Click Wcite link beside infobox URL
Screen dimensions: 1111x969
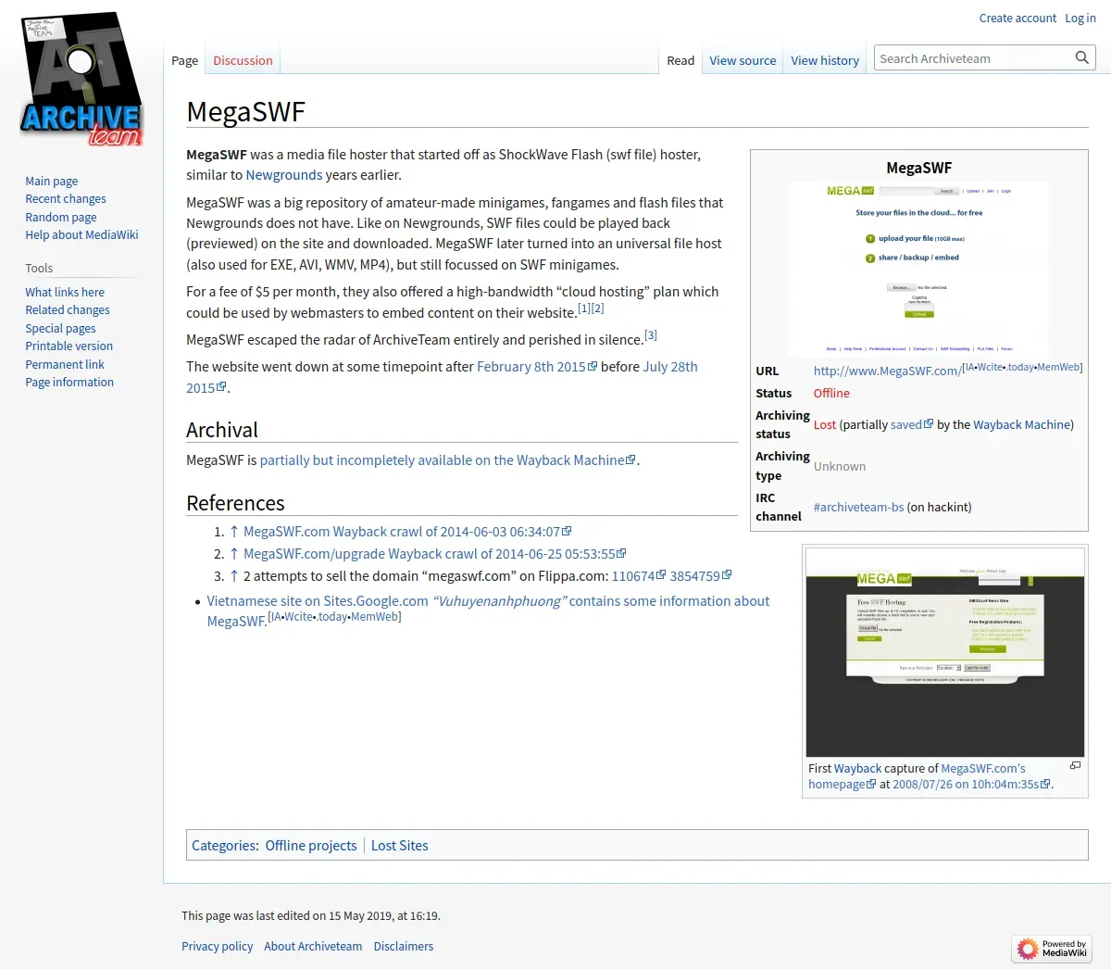coord(991,367)
